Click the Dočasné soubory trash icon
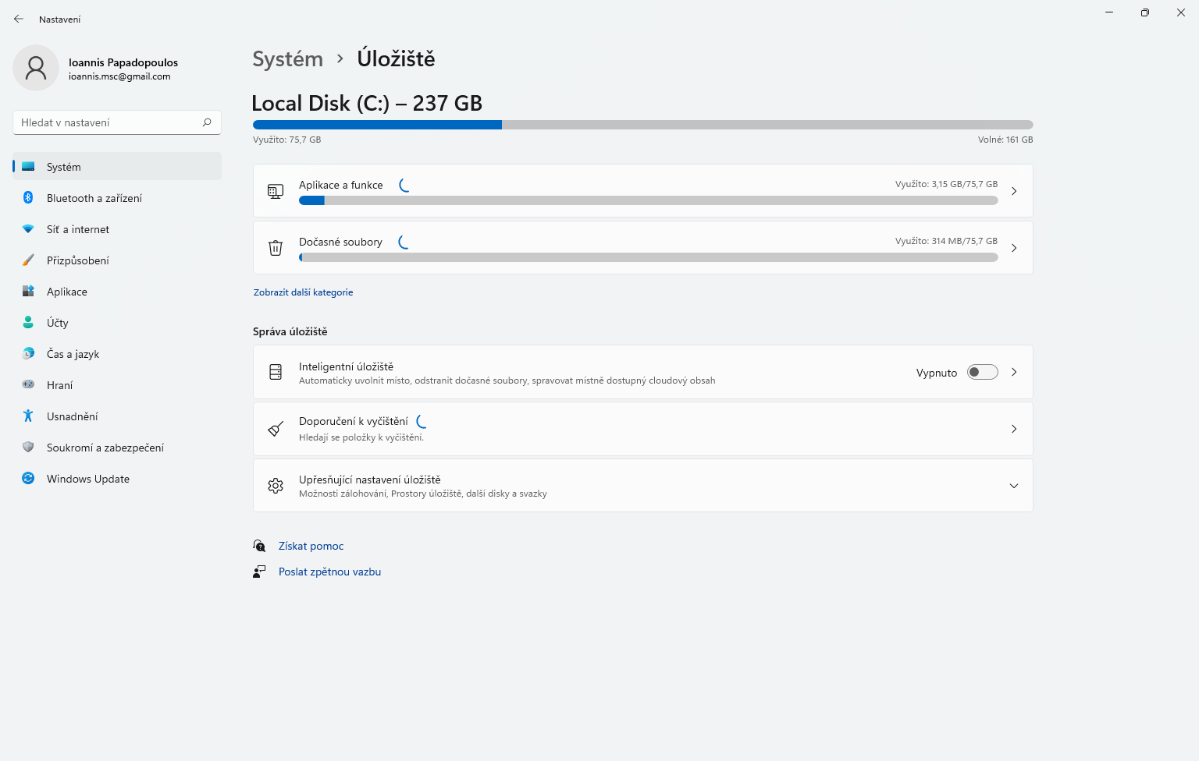 pos(276,248)
